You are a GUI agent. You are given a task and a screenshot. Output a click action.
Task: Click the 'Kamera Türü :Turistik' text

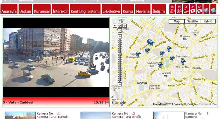pyautogui.click(x=52, y=117)
